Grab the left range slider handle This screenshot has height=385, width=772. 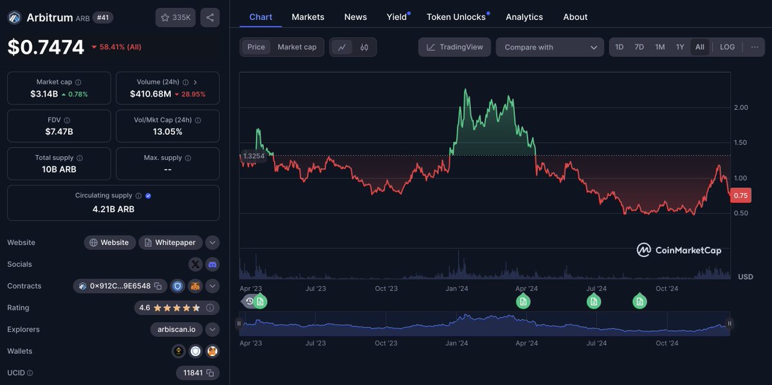[239, 324]
